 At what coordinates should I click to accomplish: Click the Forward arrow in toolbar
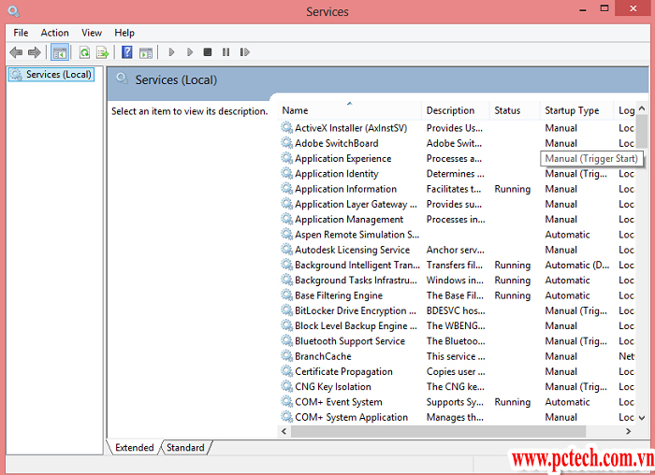(x=35, y=52)
